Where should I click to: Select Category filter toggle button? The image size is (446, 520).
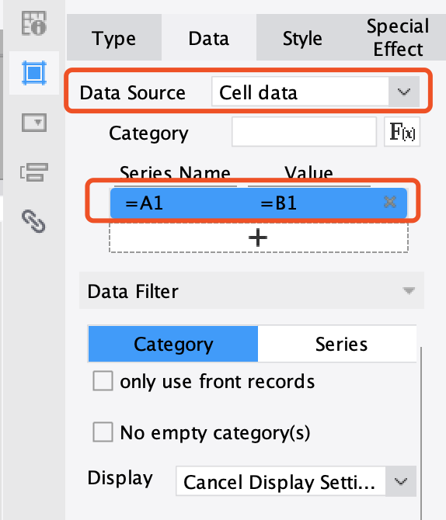click(x=173, y=344)
